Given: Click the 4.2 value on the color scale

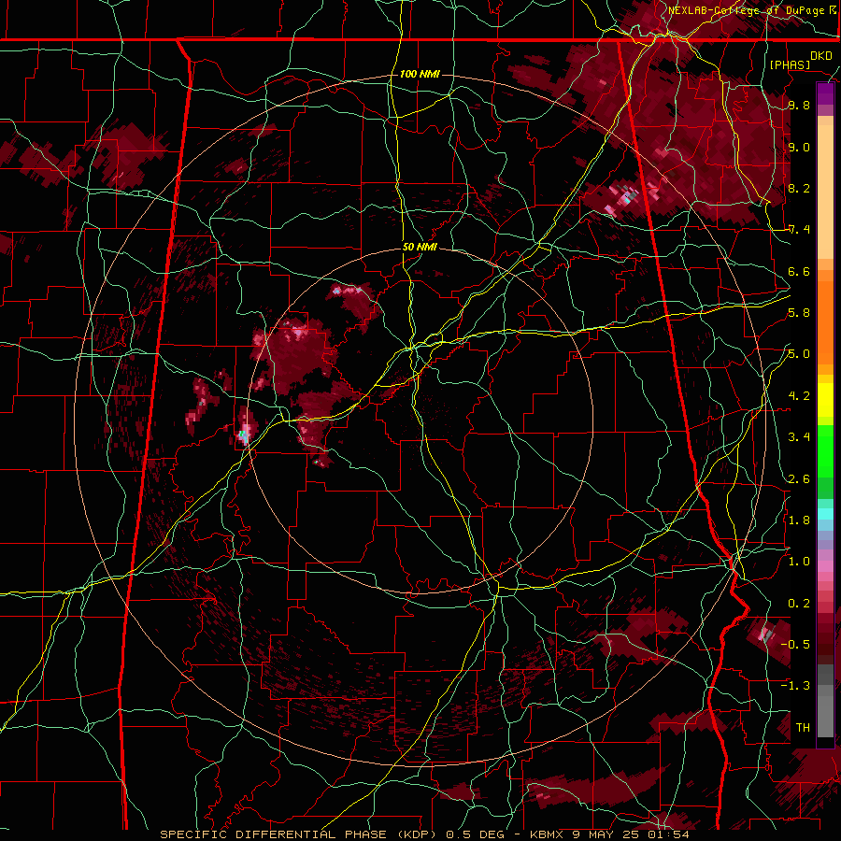Looking at the screenshot, I should tap(799, 396).
